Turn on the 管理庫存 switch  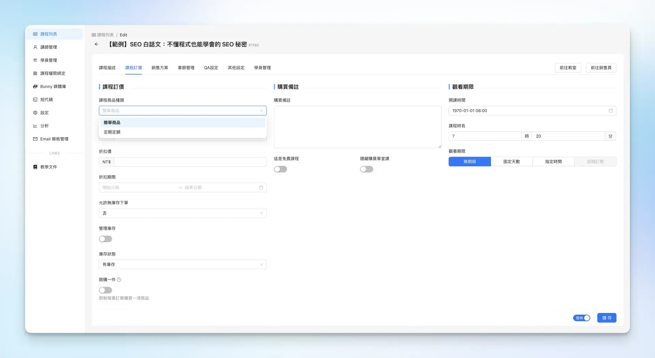(105, 239)
